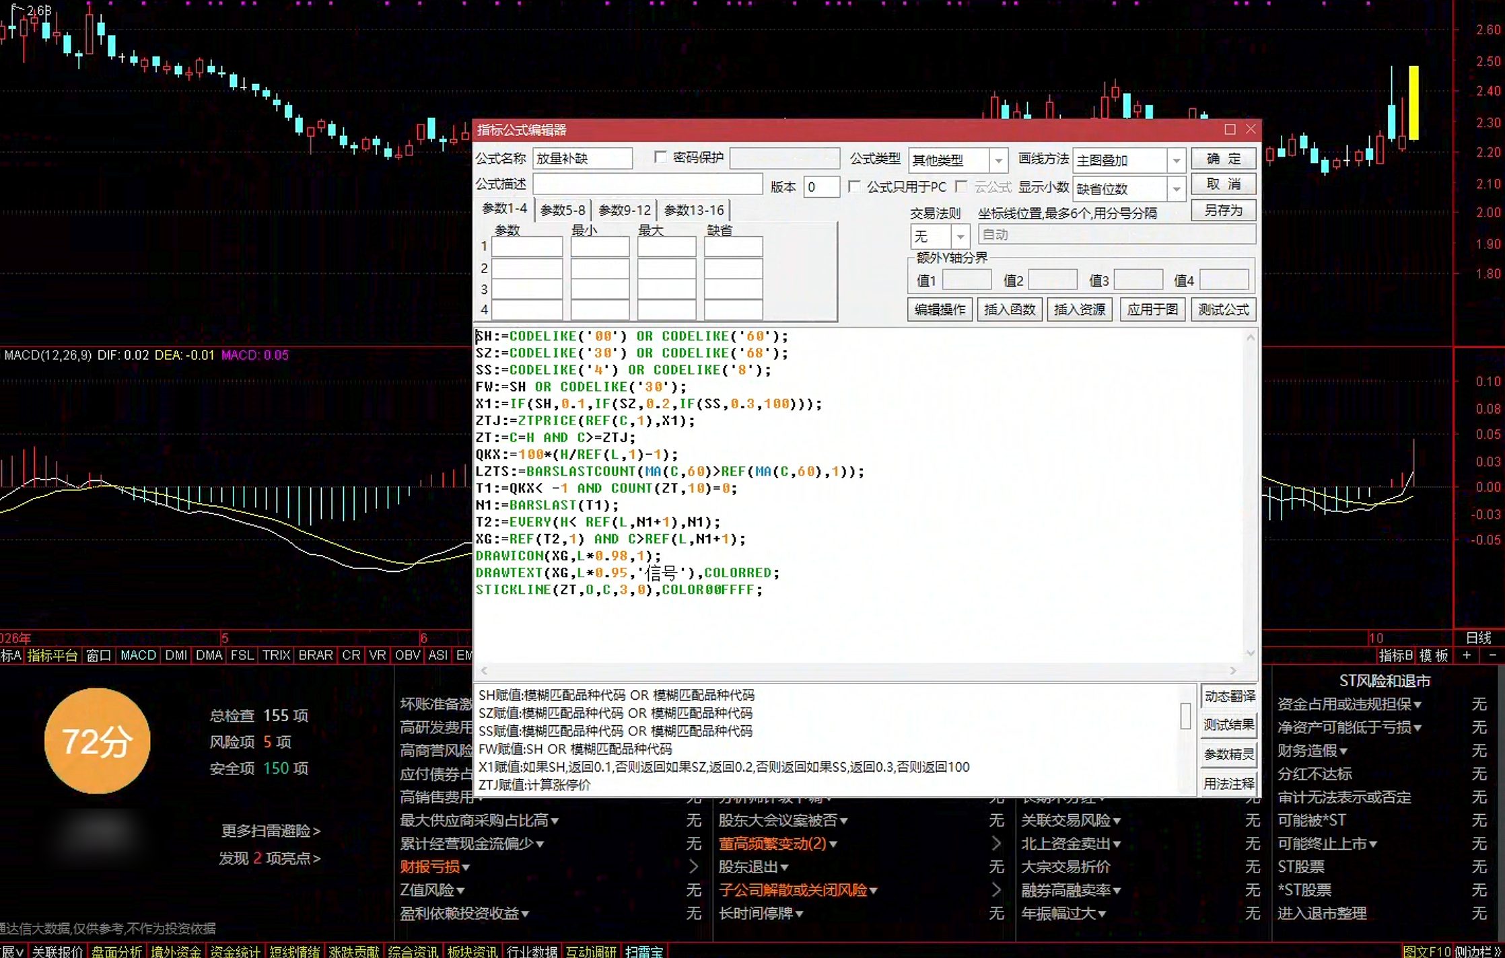1505x958 pixels.
Task: Enable the 密码保护 checkbox
Action: click(660, 157)
